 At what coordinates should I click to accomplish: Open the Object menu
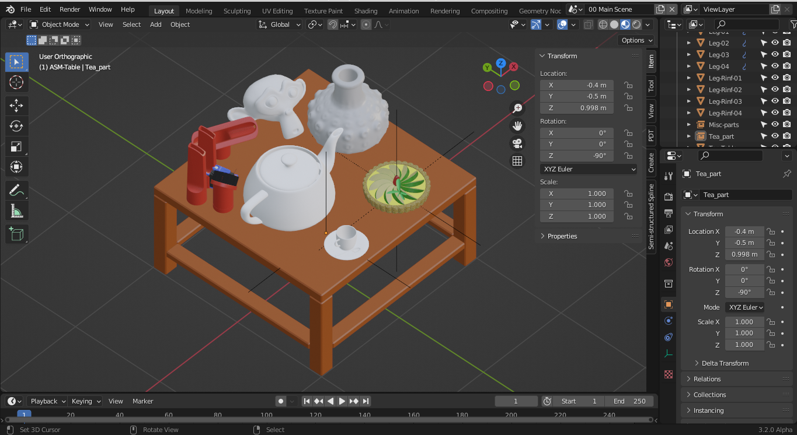point(180,24)
